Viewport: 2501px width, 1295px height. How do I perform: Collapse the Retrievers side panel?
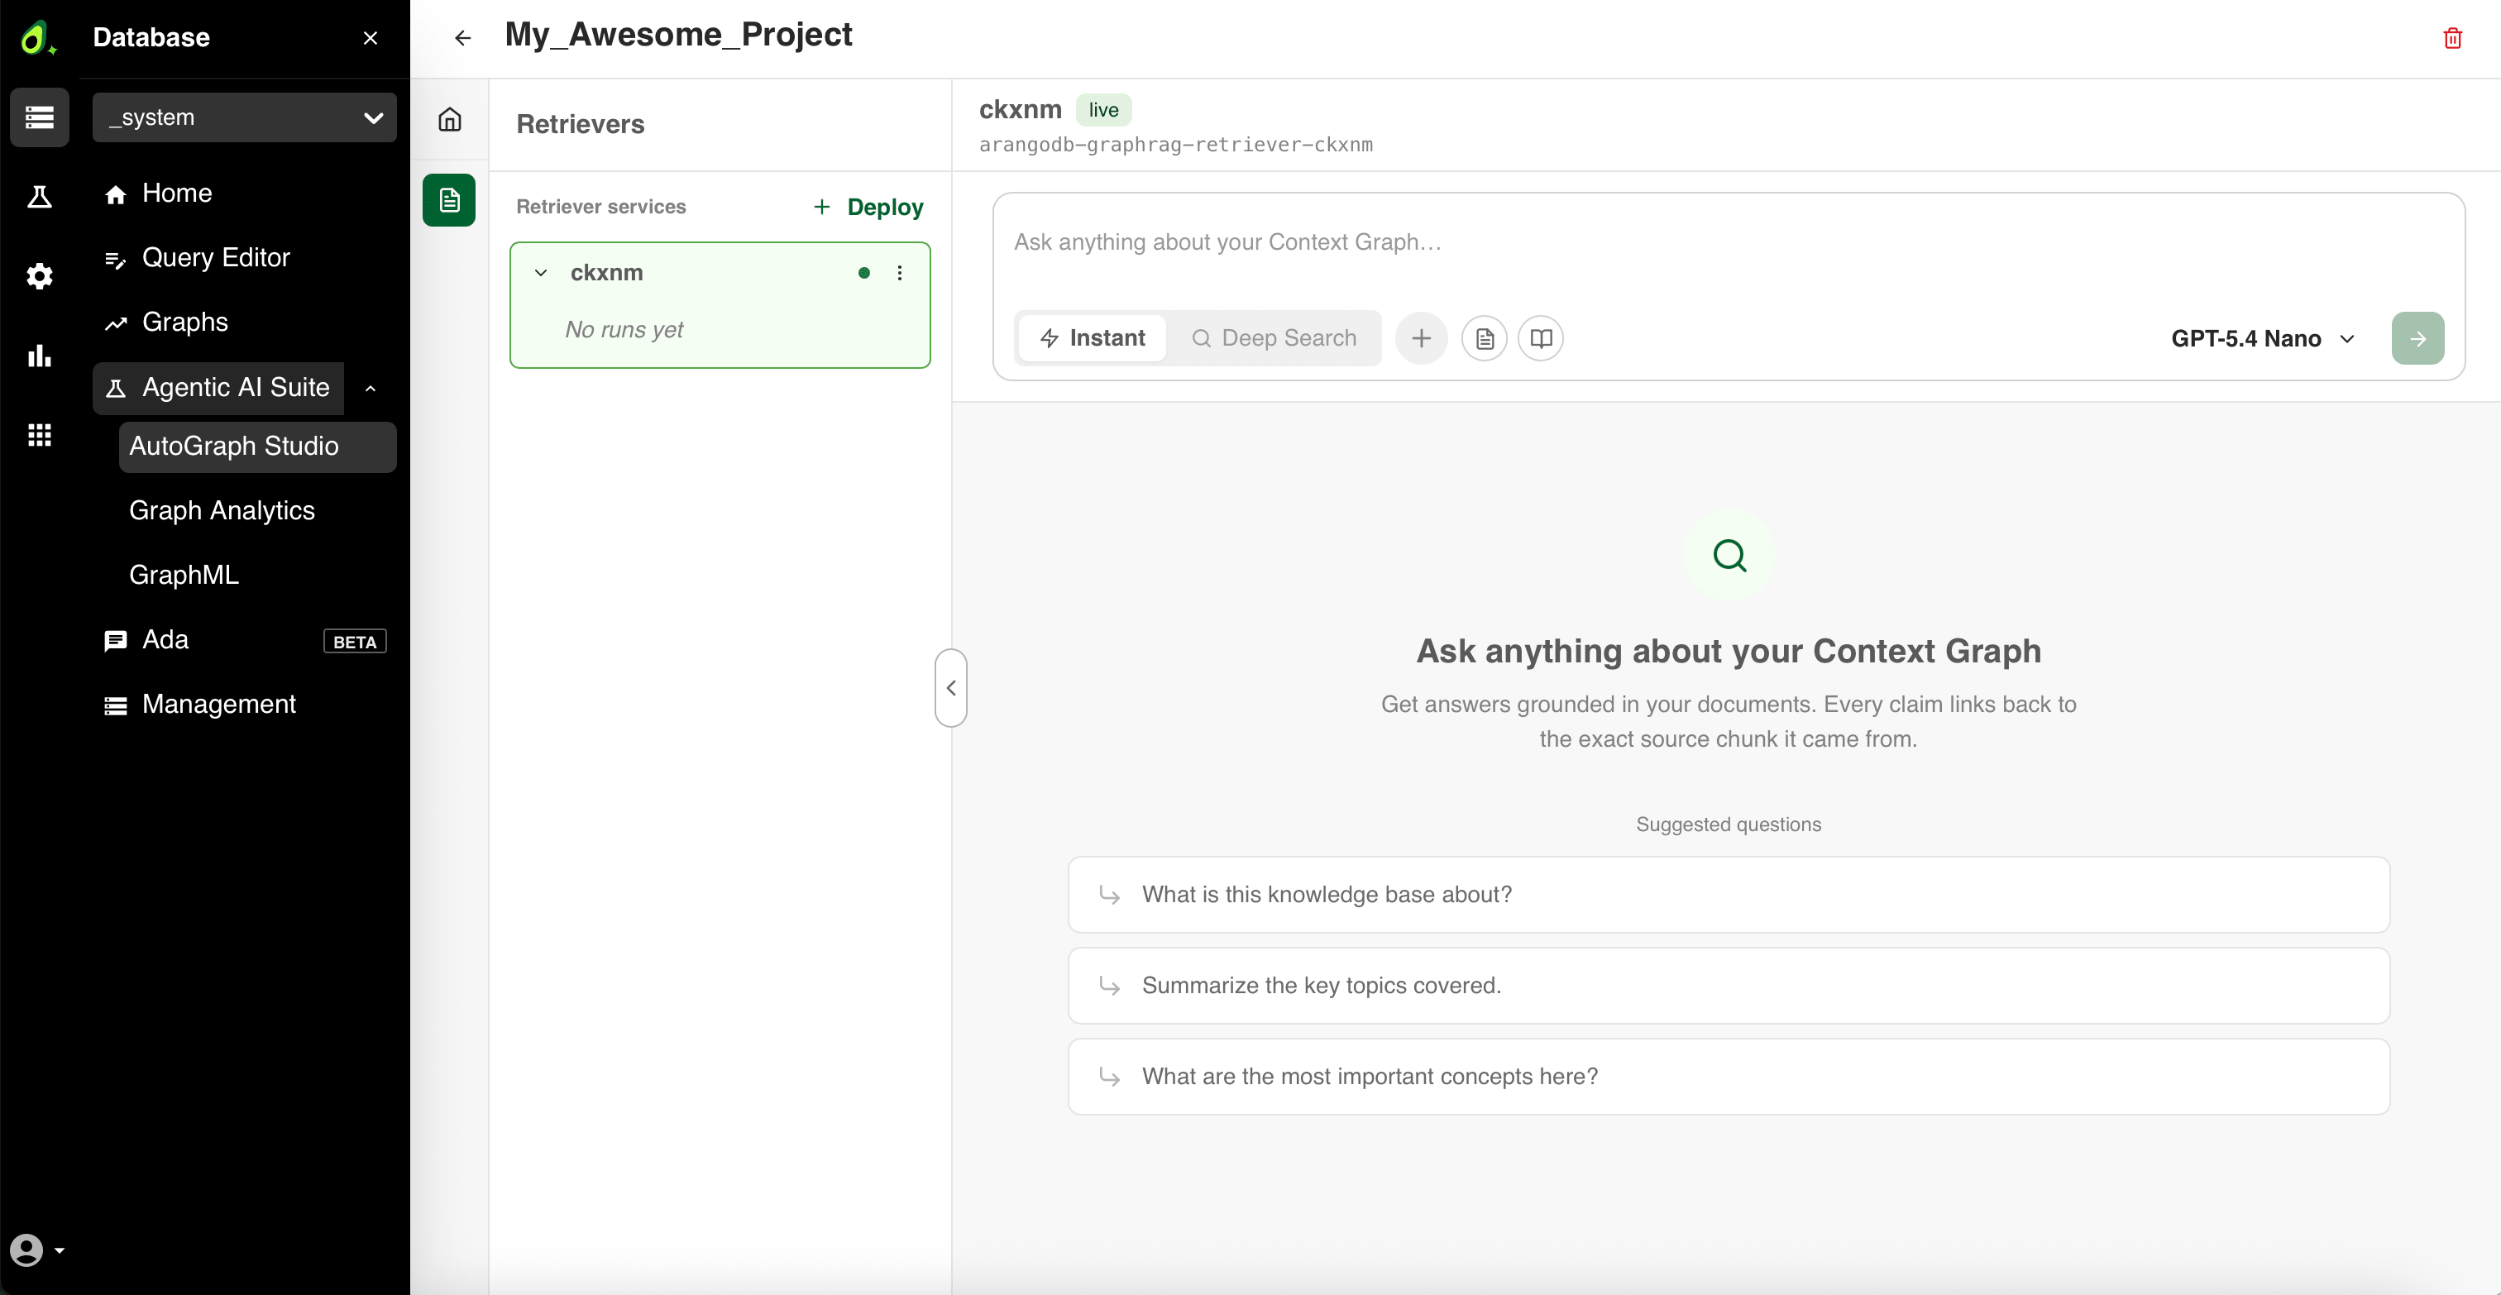click(x=951, y=687)
